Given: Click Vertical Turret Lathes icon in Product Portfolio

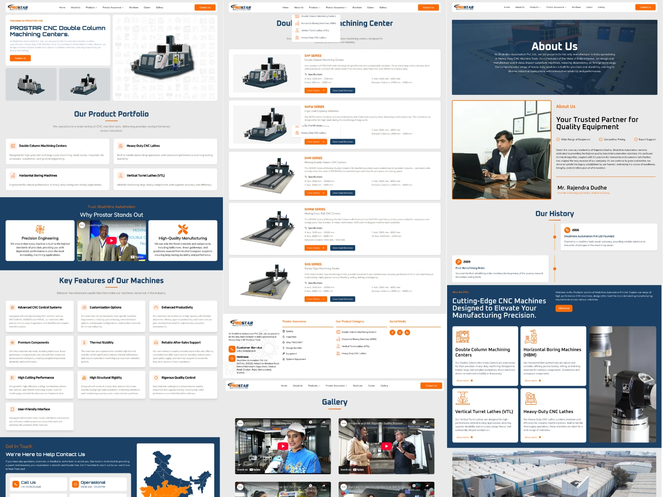Looking at the screenshot, I should click(121, 176).
